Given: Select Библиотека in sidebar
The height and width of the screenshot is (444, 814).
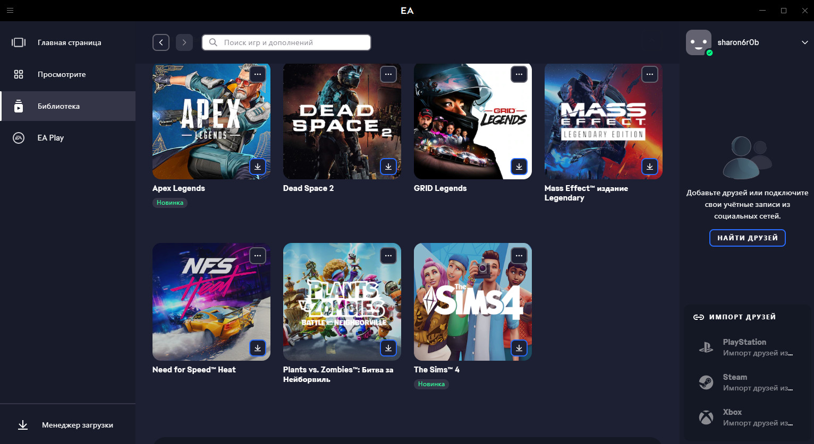Looking at the screenshot, I should (x=67, y=106).
